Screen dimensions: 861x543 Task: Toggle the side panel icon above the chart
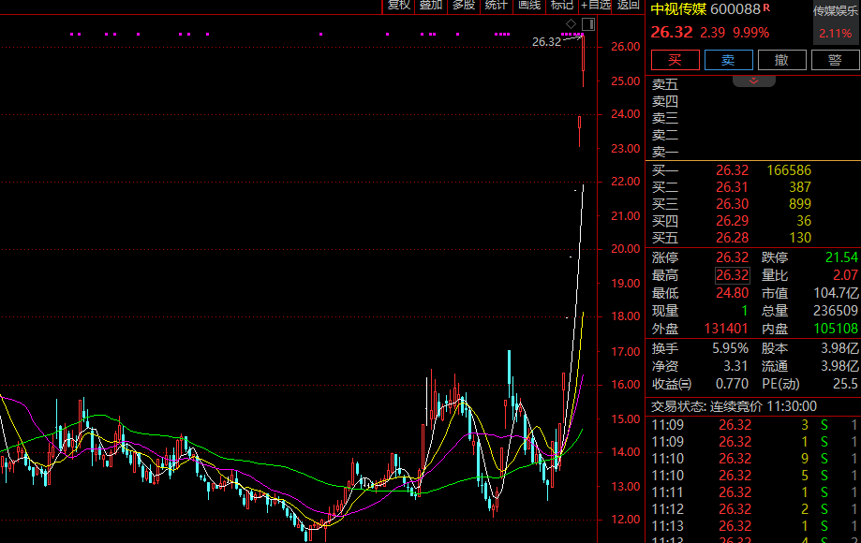click(x=588, y=24)
